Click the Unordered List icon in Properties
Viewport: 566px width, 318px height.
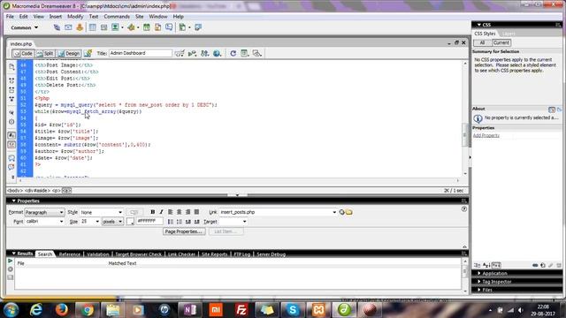click(x=171, y=222)
